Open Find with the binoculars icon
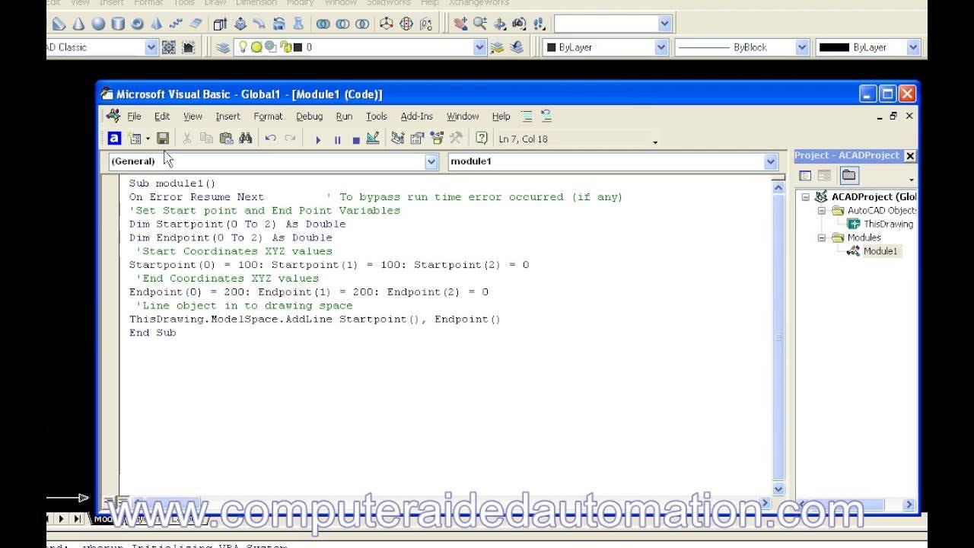Viewport: 974px width, 548px height. [245, 139]
